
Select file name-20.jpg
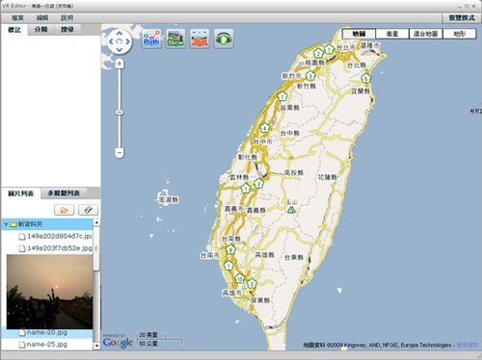click(47, 333)
